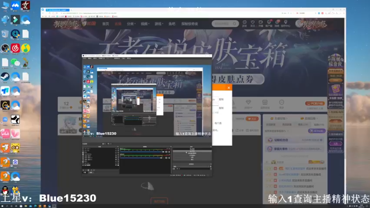Click the 3次 button in side widget
370x208 pixels.
pos(336,143)
